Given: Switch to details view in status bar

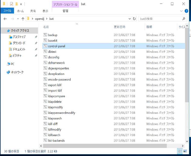Looking at the screenshot, I should 180,151.
